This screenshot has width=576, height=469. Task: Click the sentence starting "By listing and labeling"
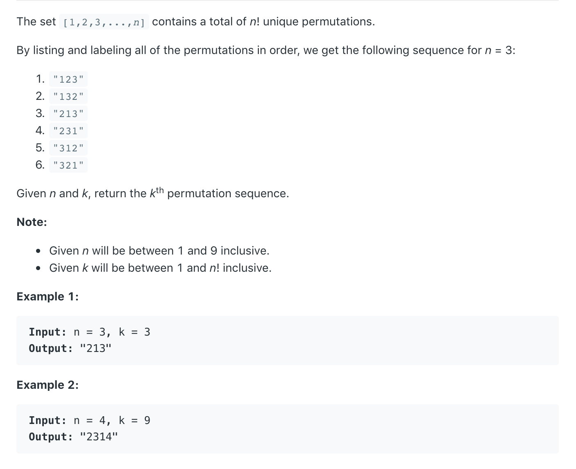pos(266,50)
